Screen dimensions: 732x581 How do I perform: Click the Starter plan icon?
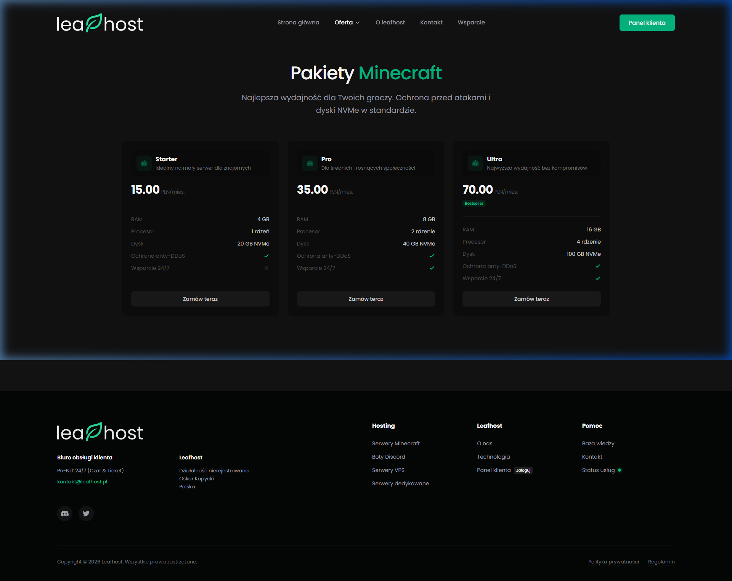click(x=144, y=163)
